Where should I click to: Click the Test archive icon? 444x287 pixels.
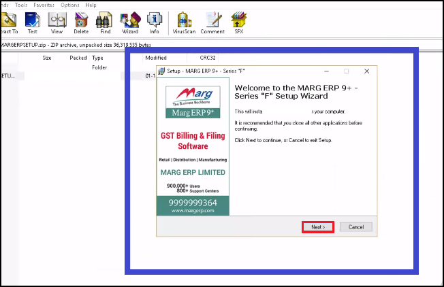(x=32, y=23)
